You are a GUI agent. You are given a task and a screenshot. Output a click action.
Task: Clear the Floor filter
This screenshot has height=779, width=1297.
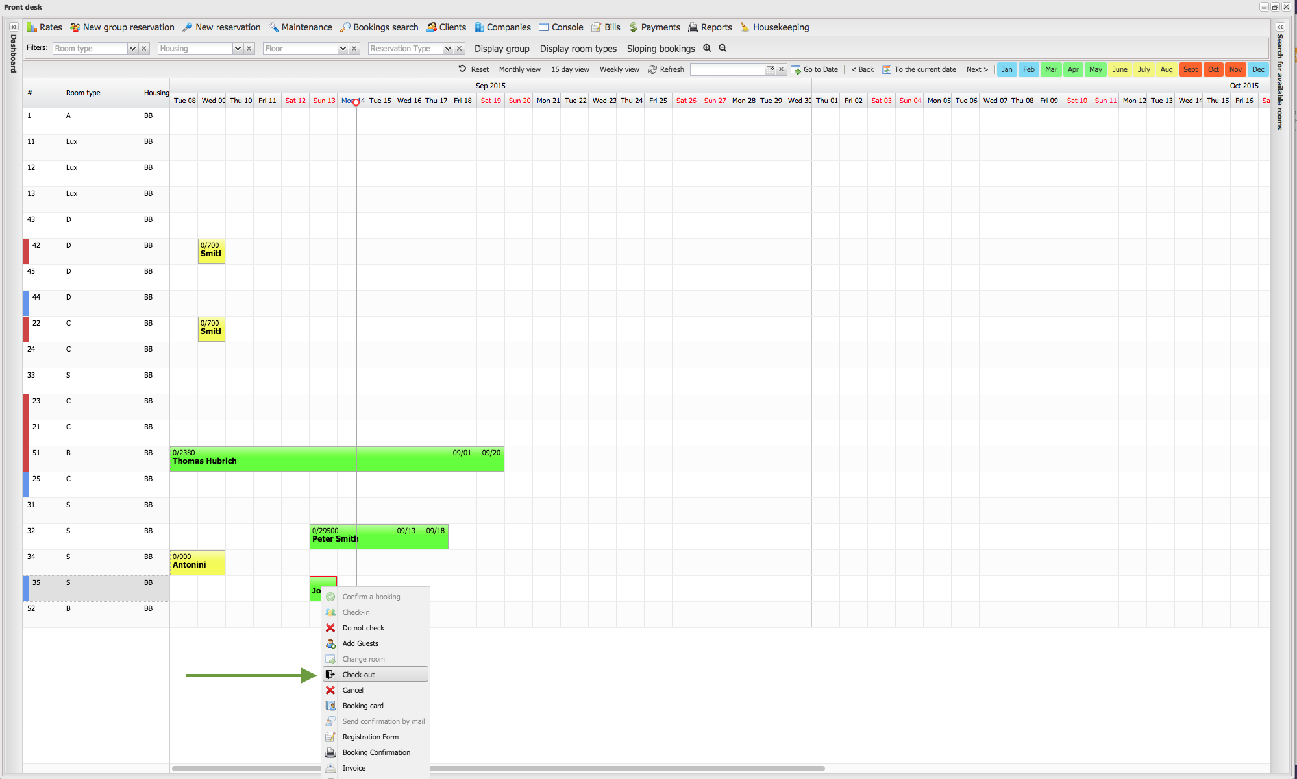pyautogui.click(x=354, y=49)
